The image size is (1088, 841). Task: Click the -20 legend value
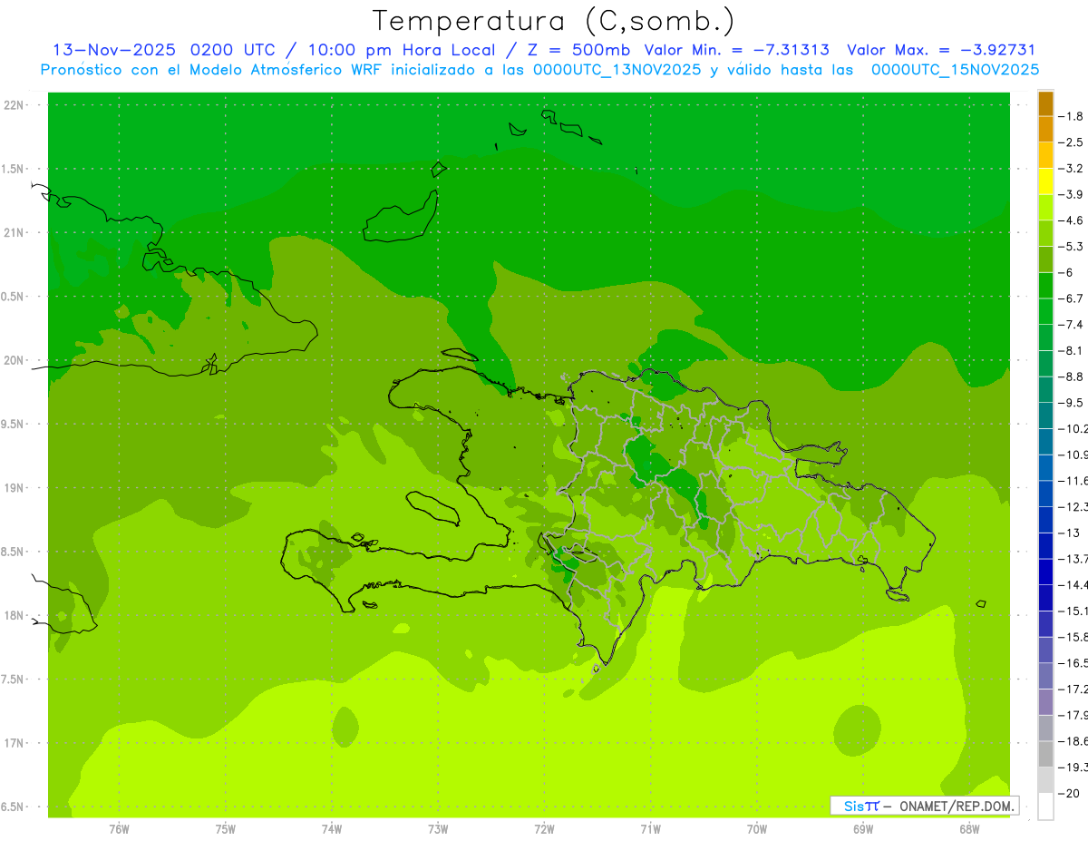pyautogui.click(x=1069, y=793)
